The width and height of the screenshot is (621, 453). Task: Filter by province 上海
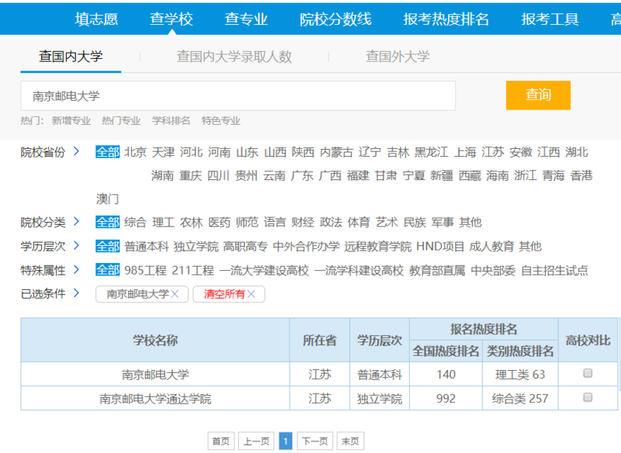pos(465,152)
